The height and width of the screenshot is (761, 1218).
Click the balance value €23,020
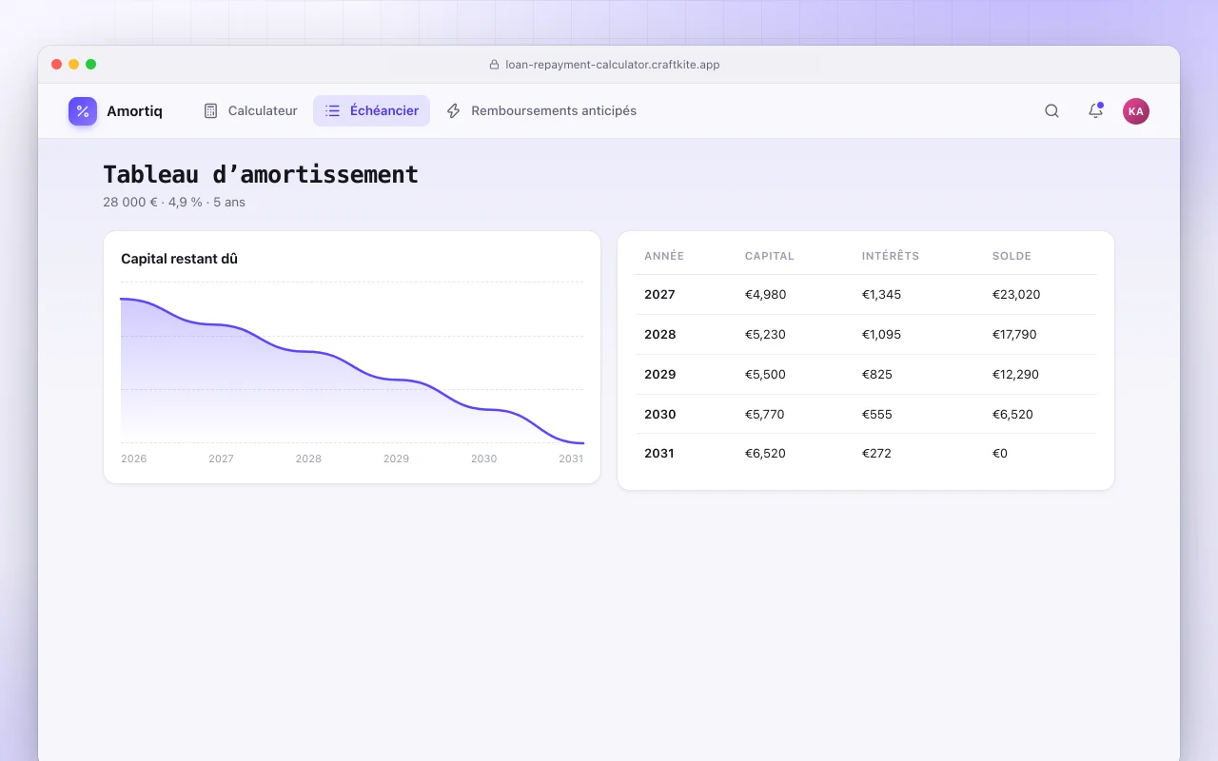point(1016,295)
